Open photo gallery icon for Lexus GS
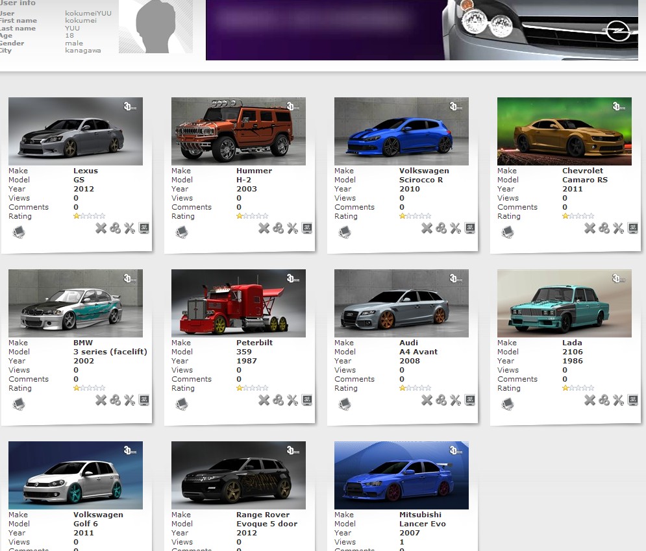646x551 pixels. 19,233
